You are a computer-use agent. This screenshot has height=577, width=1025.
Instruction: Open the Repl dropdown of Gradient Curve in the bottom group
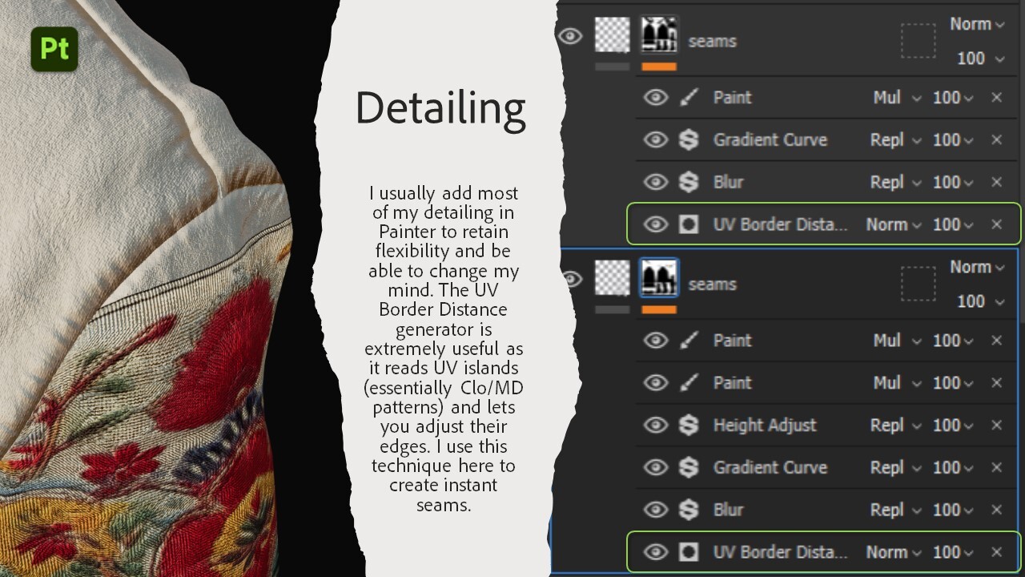tap(896, 468)
